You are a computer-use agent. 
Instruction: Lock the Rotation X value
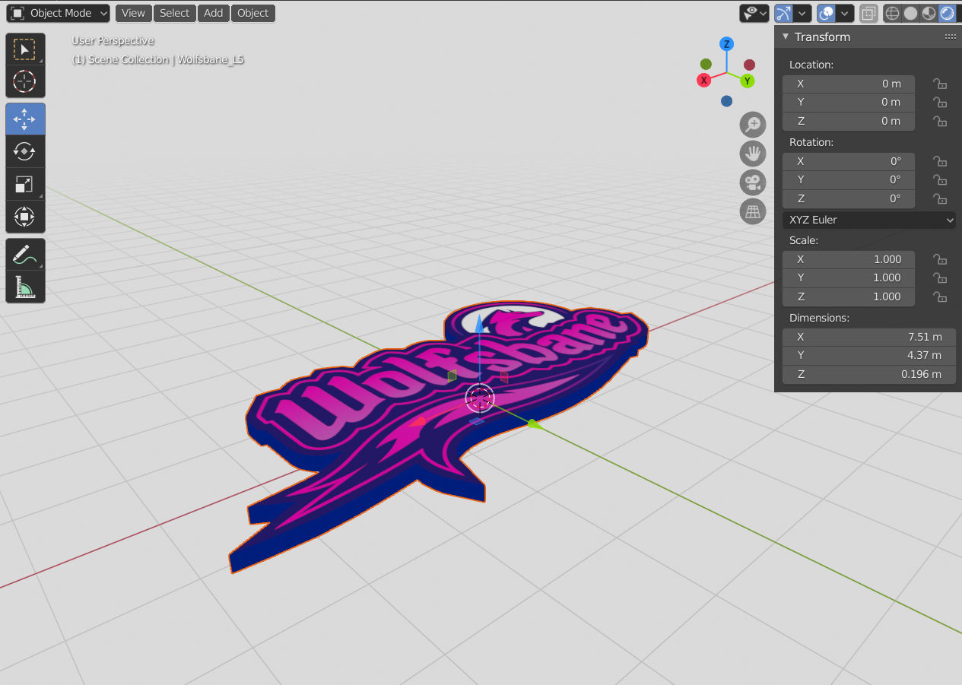(x=941, y=161)
